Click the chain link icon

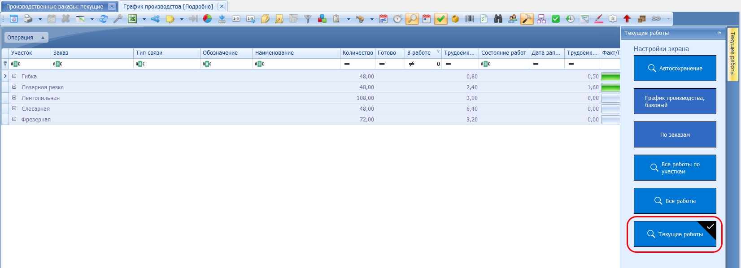point(656,19)
